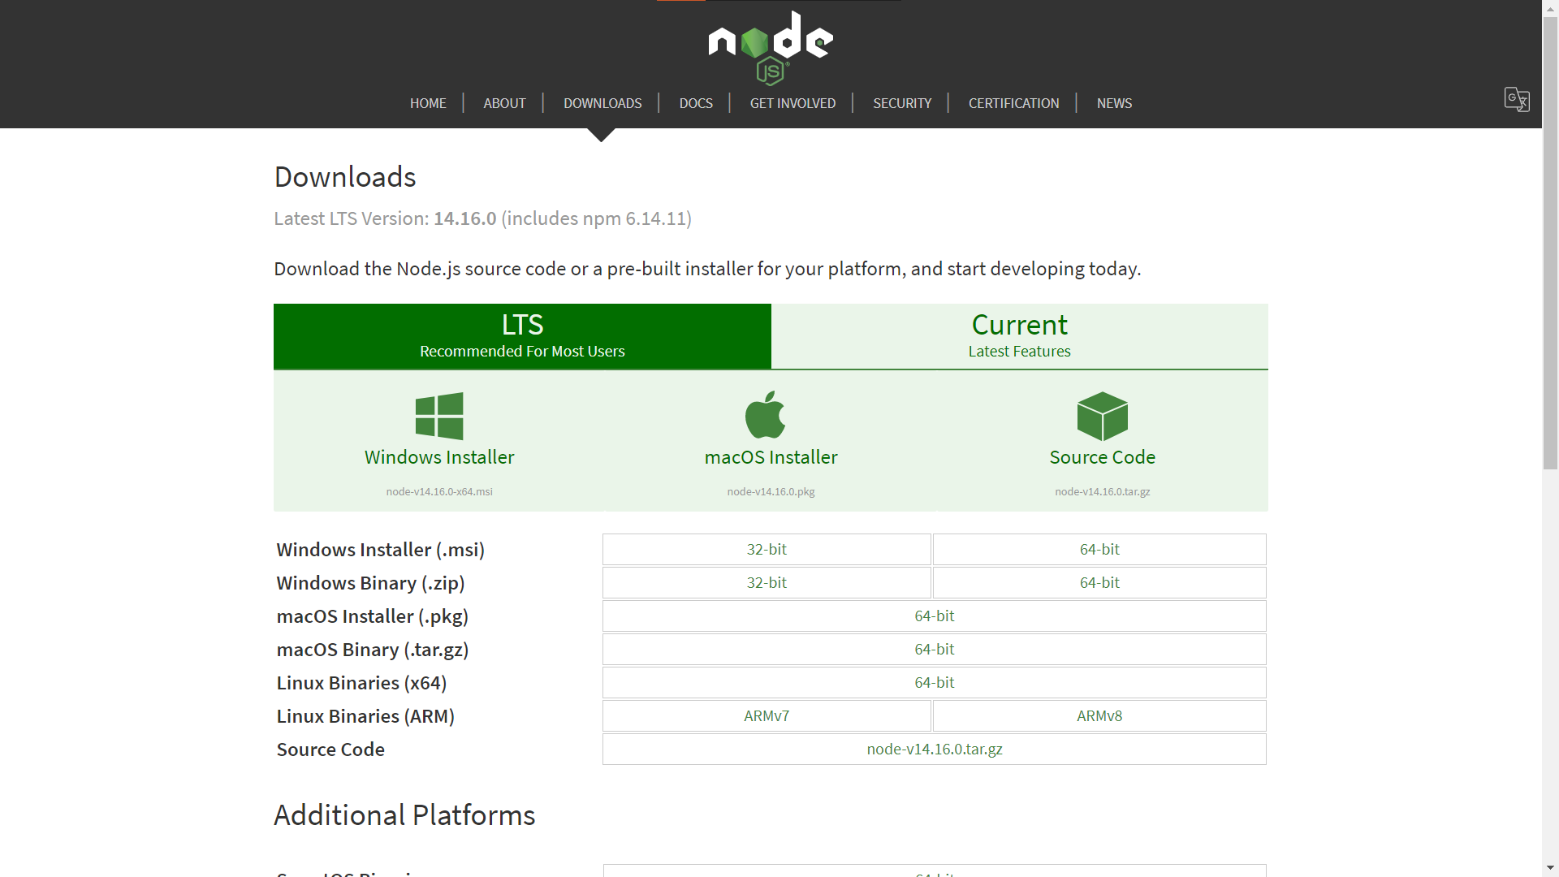
Task: Open the SECURITY page
Action: [902, 103]
